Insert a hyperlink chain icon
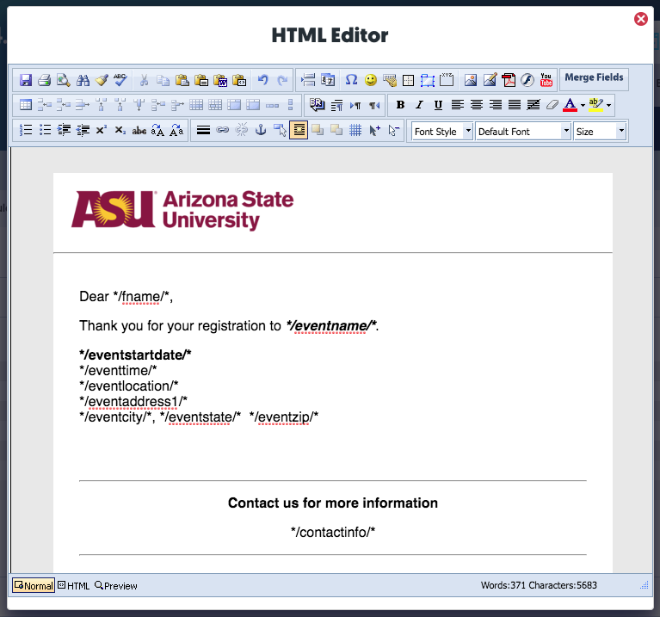Image resolution: width=660 pixels, height=617 pixels. pos(222,131)
